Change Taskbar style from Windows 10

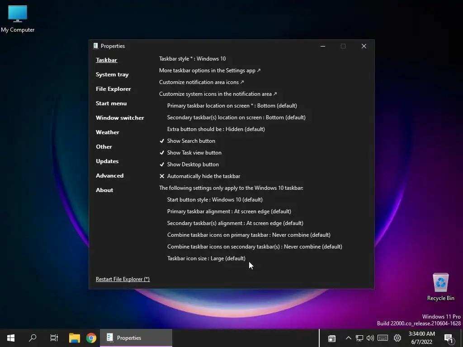click(x=193, y=59)
